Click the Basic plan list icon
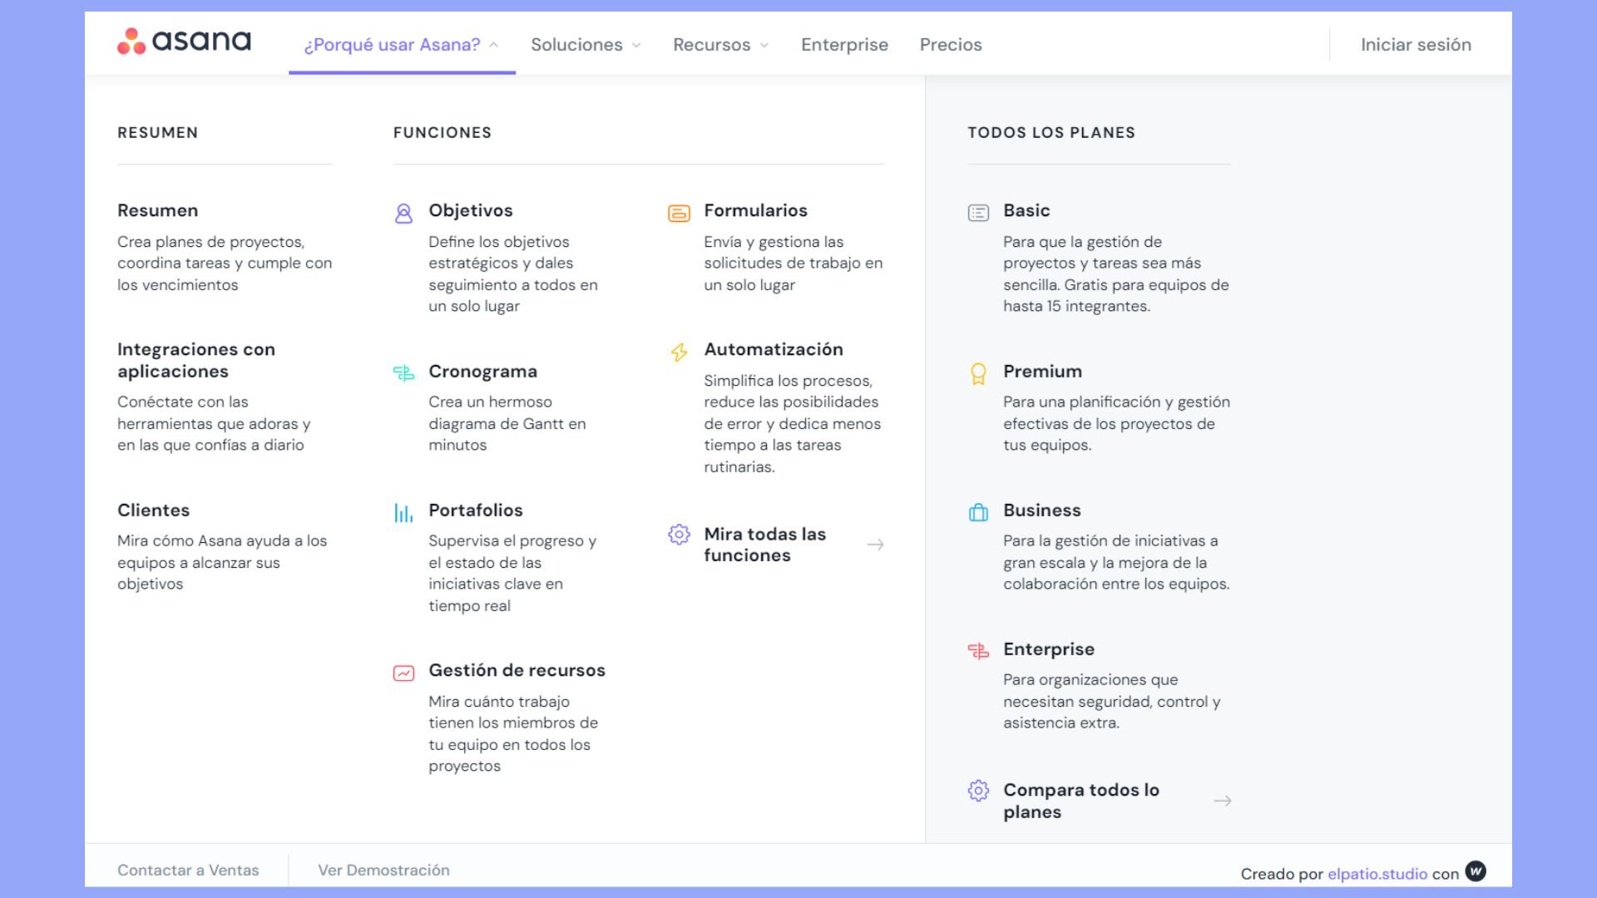This screenshot has height=898, width=1597. [978, 213]
